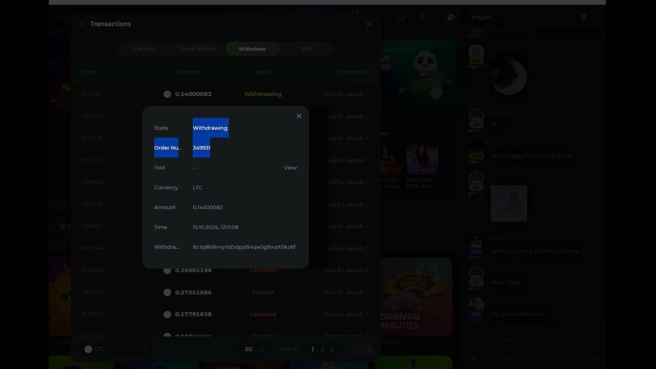The height and width of the screenshot is (369, 656).
Task: Click the V24 user avatar in chat
Action: tap(476, 52)
